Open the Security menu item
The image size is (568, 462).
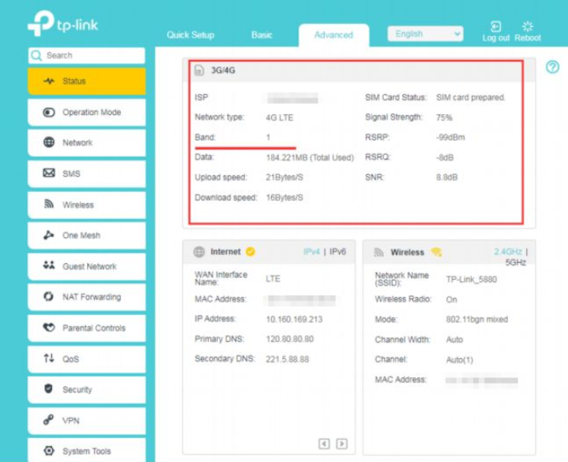86,389
